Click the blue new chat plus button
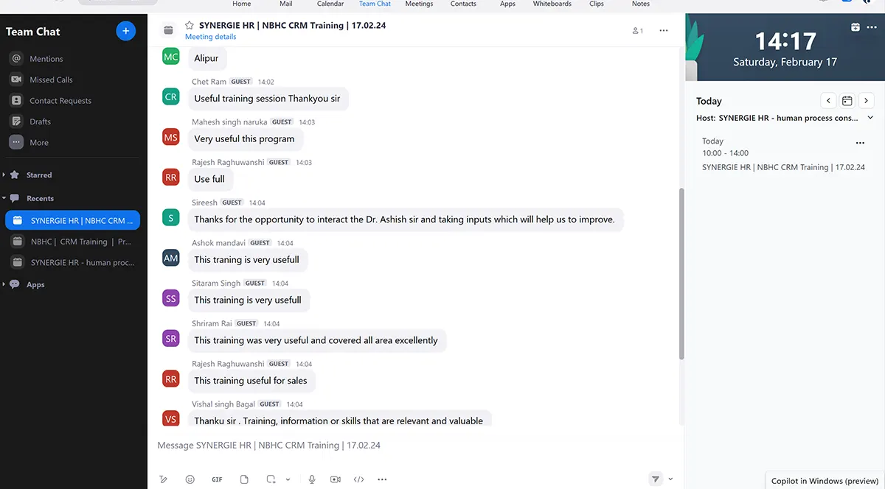Image resolution: width=885 pixels, height=489 pixels. click(x=125, y=31)
